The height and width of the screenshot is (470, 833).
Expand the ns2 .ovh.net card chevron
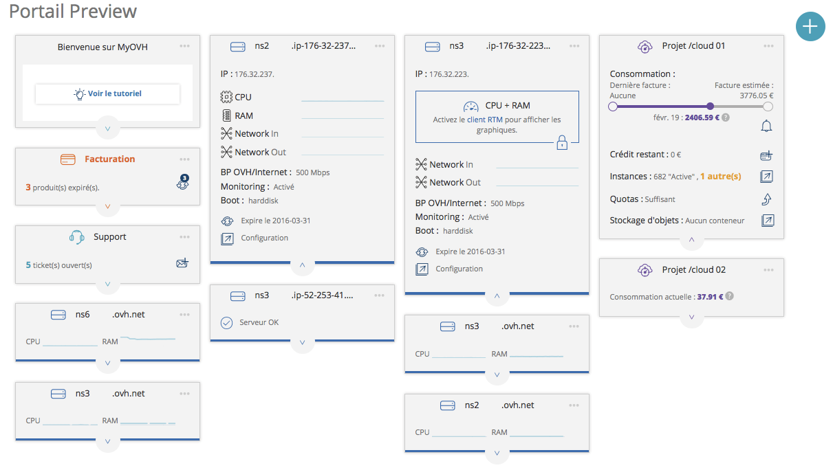pos(497,453)
